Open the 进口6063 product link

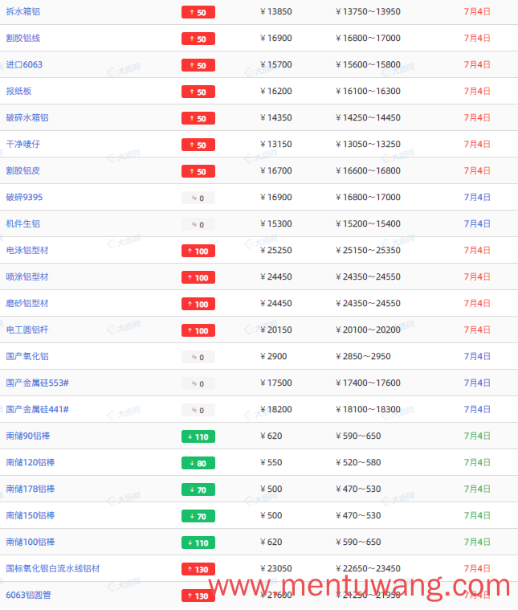click(x=24, y=64)
